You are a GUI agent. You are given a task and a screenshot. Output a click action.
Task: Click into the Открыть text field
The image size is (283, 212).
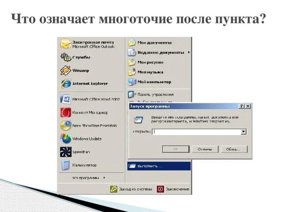pos(197,132)
